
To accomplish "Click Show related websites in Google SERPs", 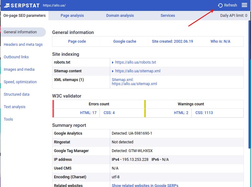I will coord(145,185).
